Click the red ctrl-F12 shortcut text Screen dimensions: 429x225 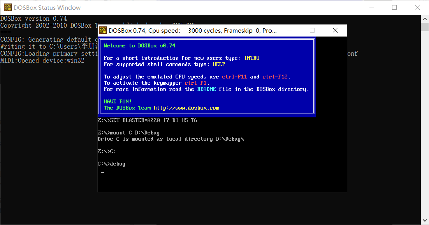(275, 77)
